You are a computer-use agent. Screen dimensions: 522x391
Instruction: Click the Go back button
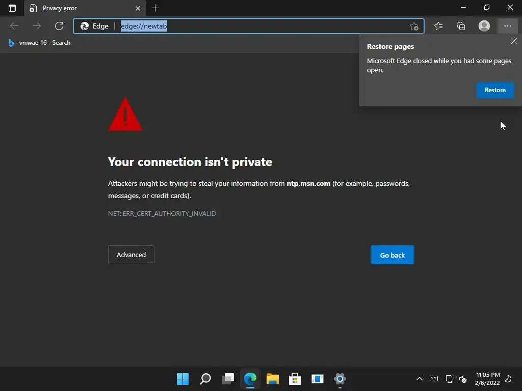(393, 255)
